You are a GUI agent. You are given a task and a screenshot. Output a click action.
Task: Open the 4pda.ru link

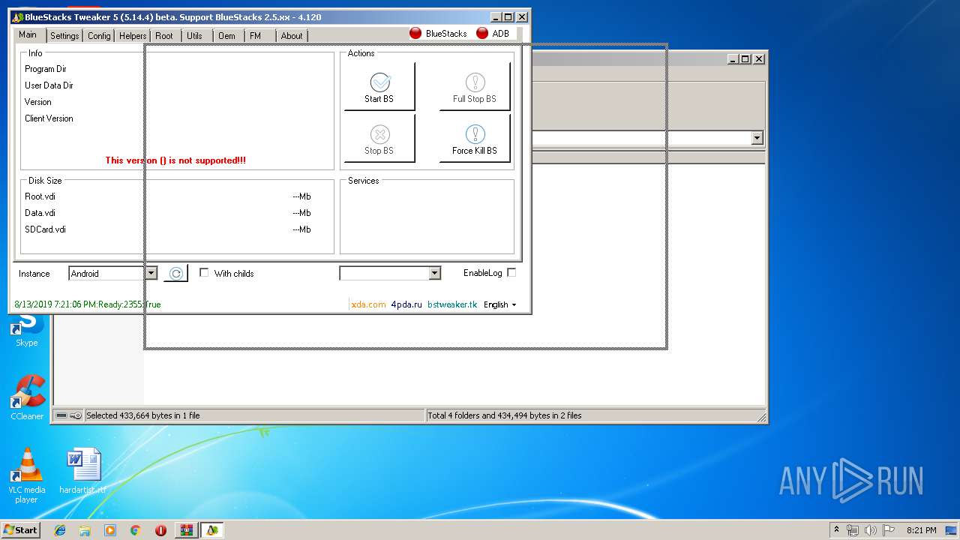click(x=406, y=304)
